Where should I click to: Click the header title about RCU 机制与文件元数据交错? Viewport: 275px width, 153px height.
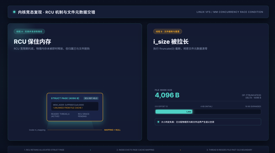point(57,12)
